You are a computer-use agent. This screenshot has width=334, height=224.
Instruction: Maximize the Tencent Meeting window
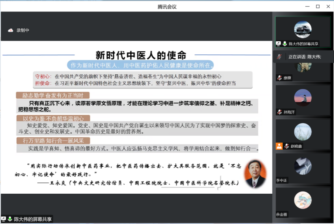317,6
